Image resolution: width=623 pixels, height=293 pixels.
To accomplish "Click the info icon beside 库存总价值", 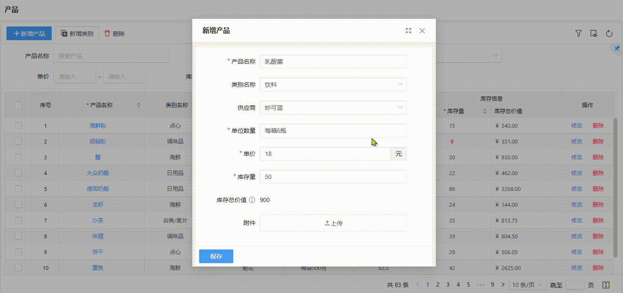I will [x=252, y=200].
